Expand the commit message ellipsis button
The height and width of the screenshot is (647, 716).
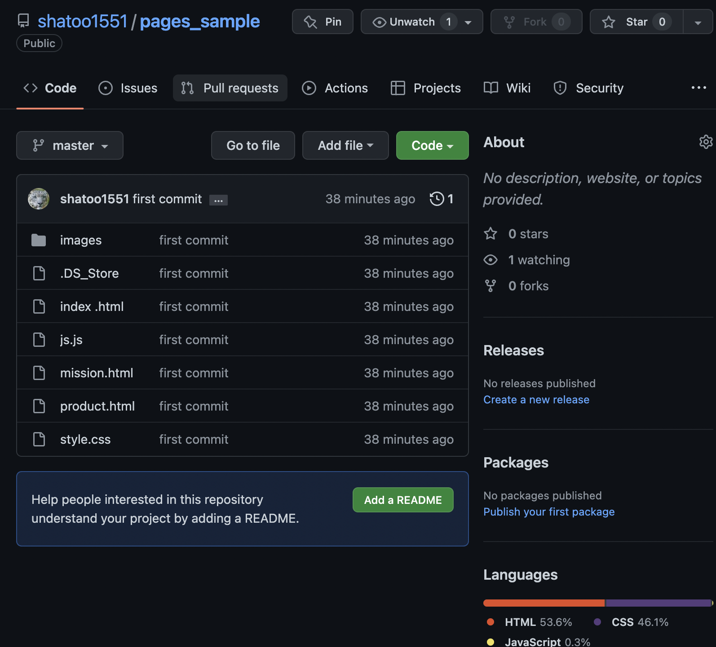[218, 200]
